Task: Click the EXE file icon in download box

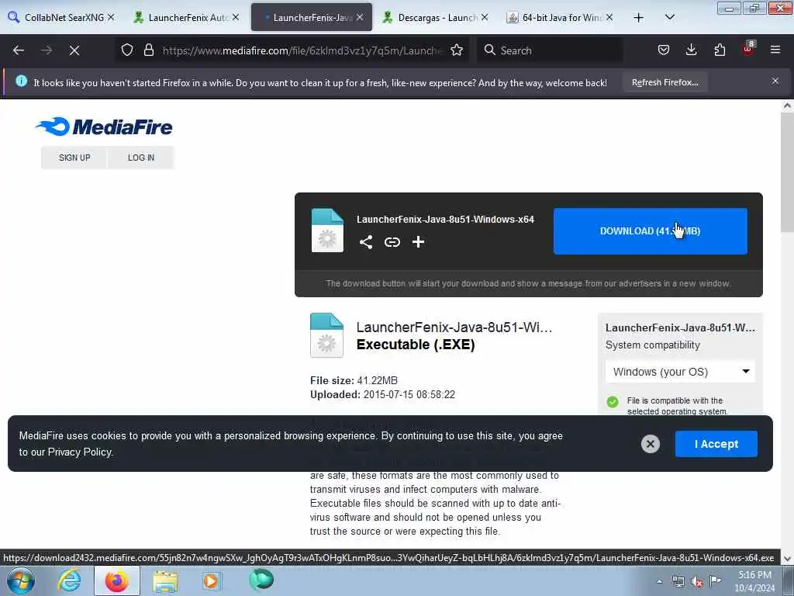Action: (327, 230)
